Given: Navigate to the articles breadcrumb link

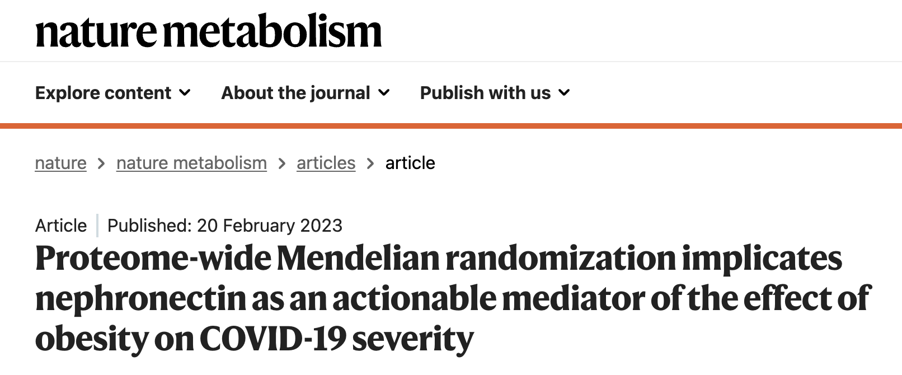Looking at the screenshot, I should tap(326, 163).
